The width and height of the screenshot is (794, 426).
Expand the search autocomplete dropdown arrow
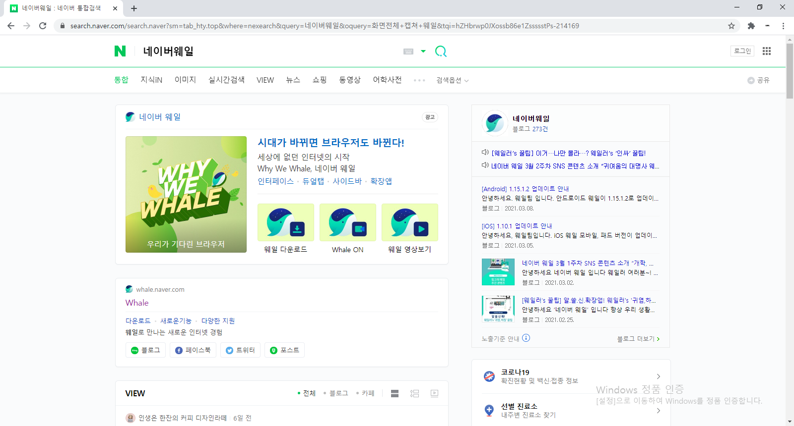(423, 51)
